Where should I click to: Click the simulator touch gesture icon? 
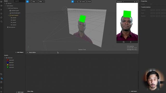(x=131, y=42)
